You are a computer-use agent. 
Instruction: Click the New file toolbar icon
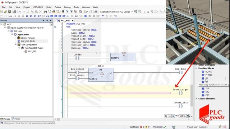click(1, 12)
